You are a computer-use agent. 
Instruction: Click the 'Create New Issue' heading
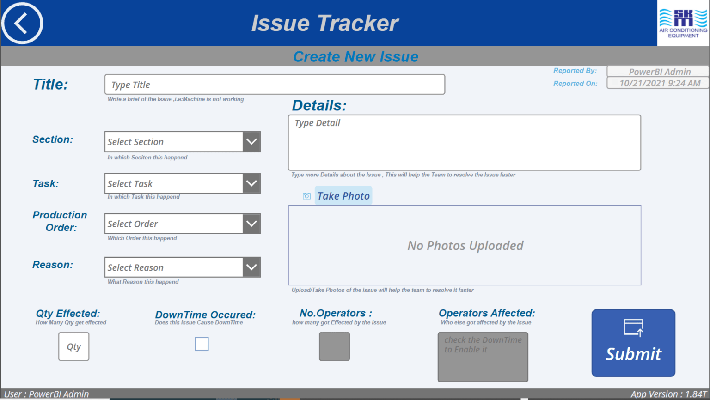click(355, 56)
